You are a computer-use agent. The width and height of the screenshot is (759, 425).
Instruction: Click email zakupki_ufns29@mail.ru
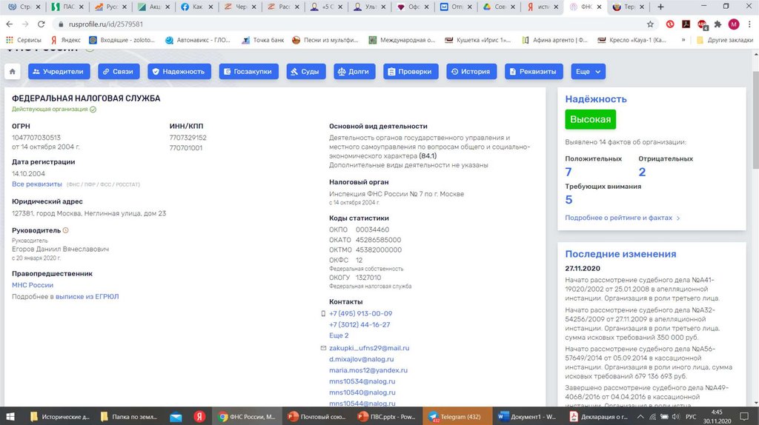tap(369, 348)
